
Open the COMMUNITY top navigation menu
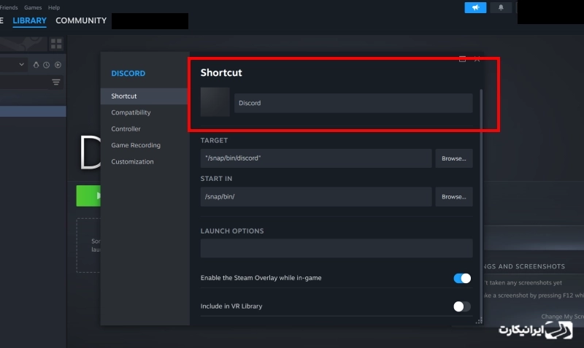coord(81,20)
